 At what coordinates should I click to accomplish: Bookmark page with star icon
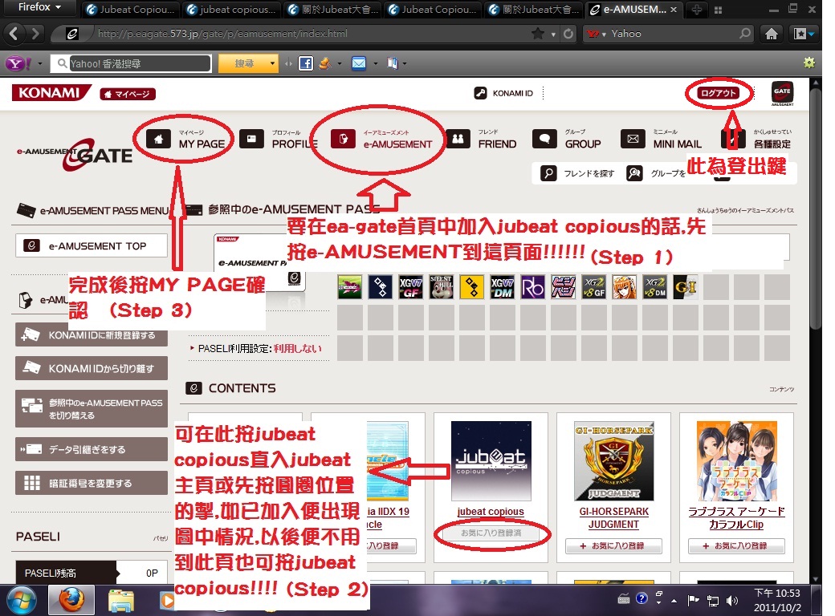(x=538, y=34)
